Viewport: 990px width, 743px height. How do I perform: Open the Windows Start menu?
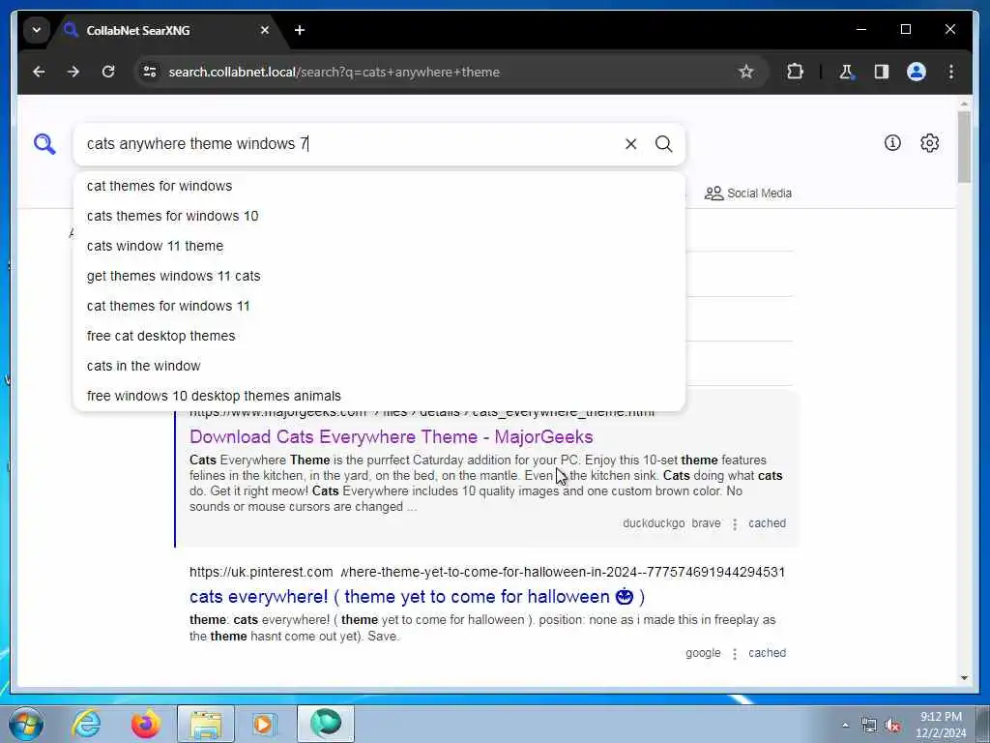(26, 724)
